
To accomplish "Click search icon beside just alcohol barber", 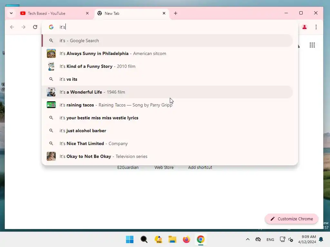I will pos(51,131).
